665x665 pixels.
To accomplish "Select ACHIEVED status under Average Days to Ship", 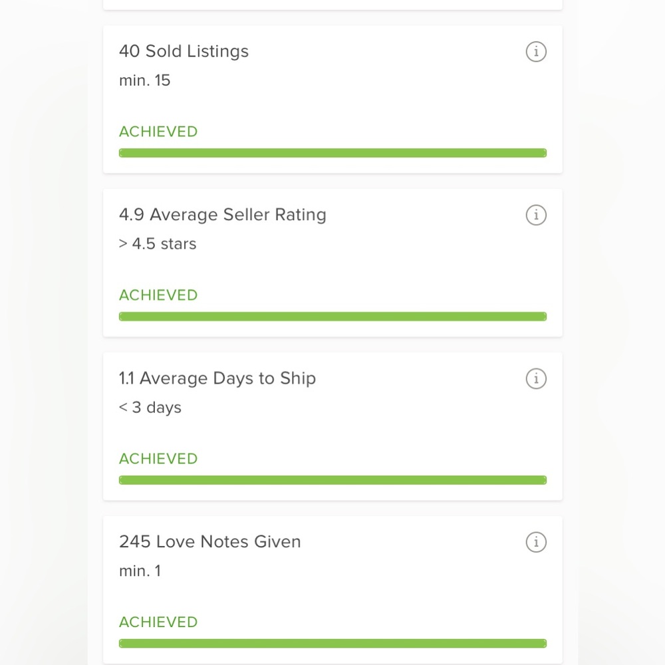I will coord(158,458).
